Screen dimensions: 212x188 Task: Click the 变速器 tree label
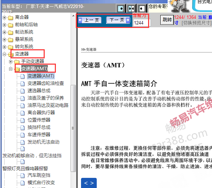(22, 54)
